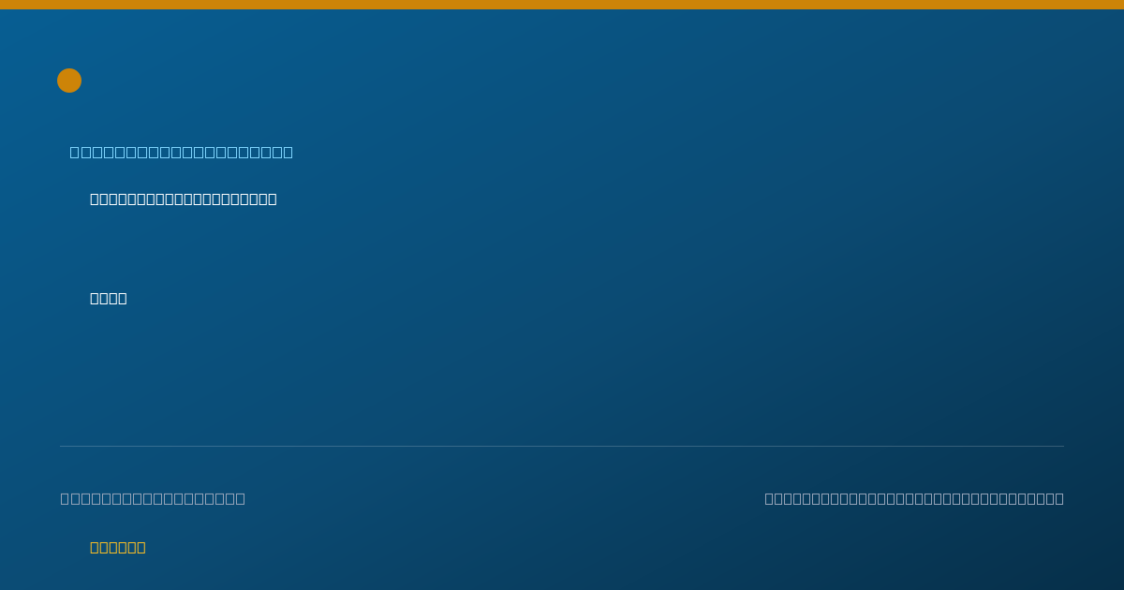Click the end of the long white line

273,199
